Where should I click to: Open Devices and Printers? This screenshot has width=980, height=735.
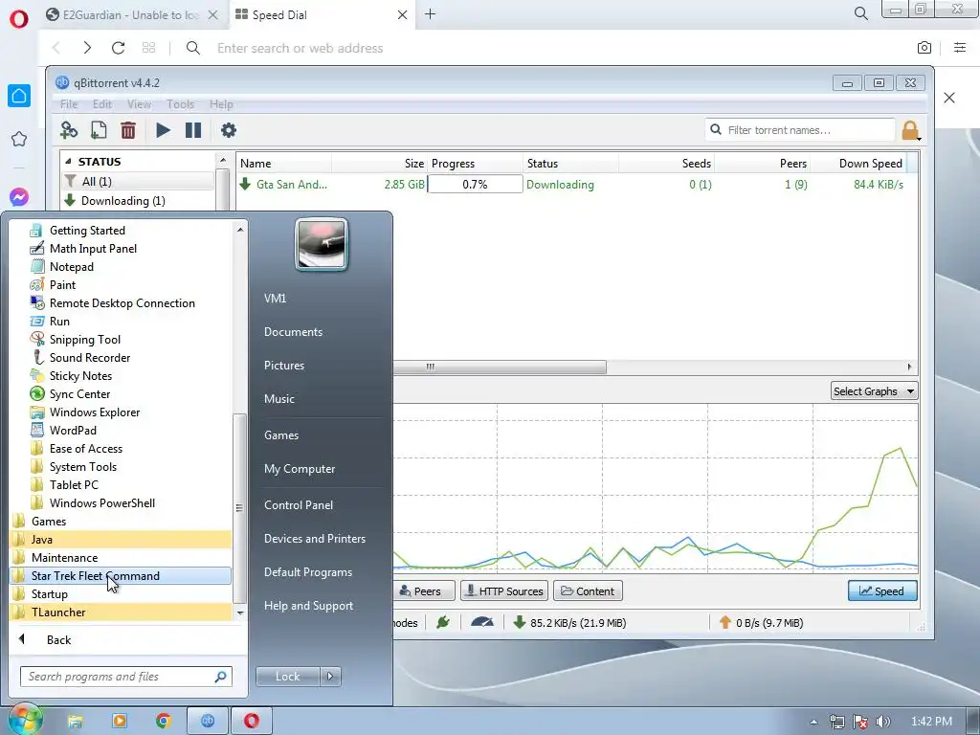(314, 538)
